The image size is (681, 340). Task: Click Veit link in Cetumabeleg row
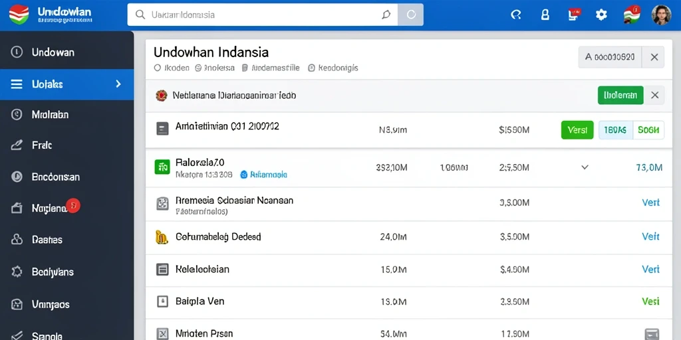(x=650, y=236)
